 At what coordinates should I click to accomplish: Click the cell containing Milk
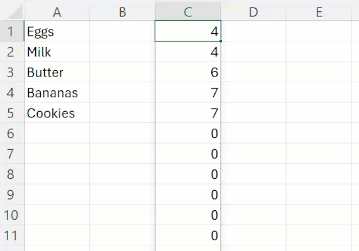coord(57,51)
